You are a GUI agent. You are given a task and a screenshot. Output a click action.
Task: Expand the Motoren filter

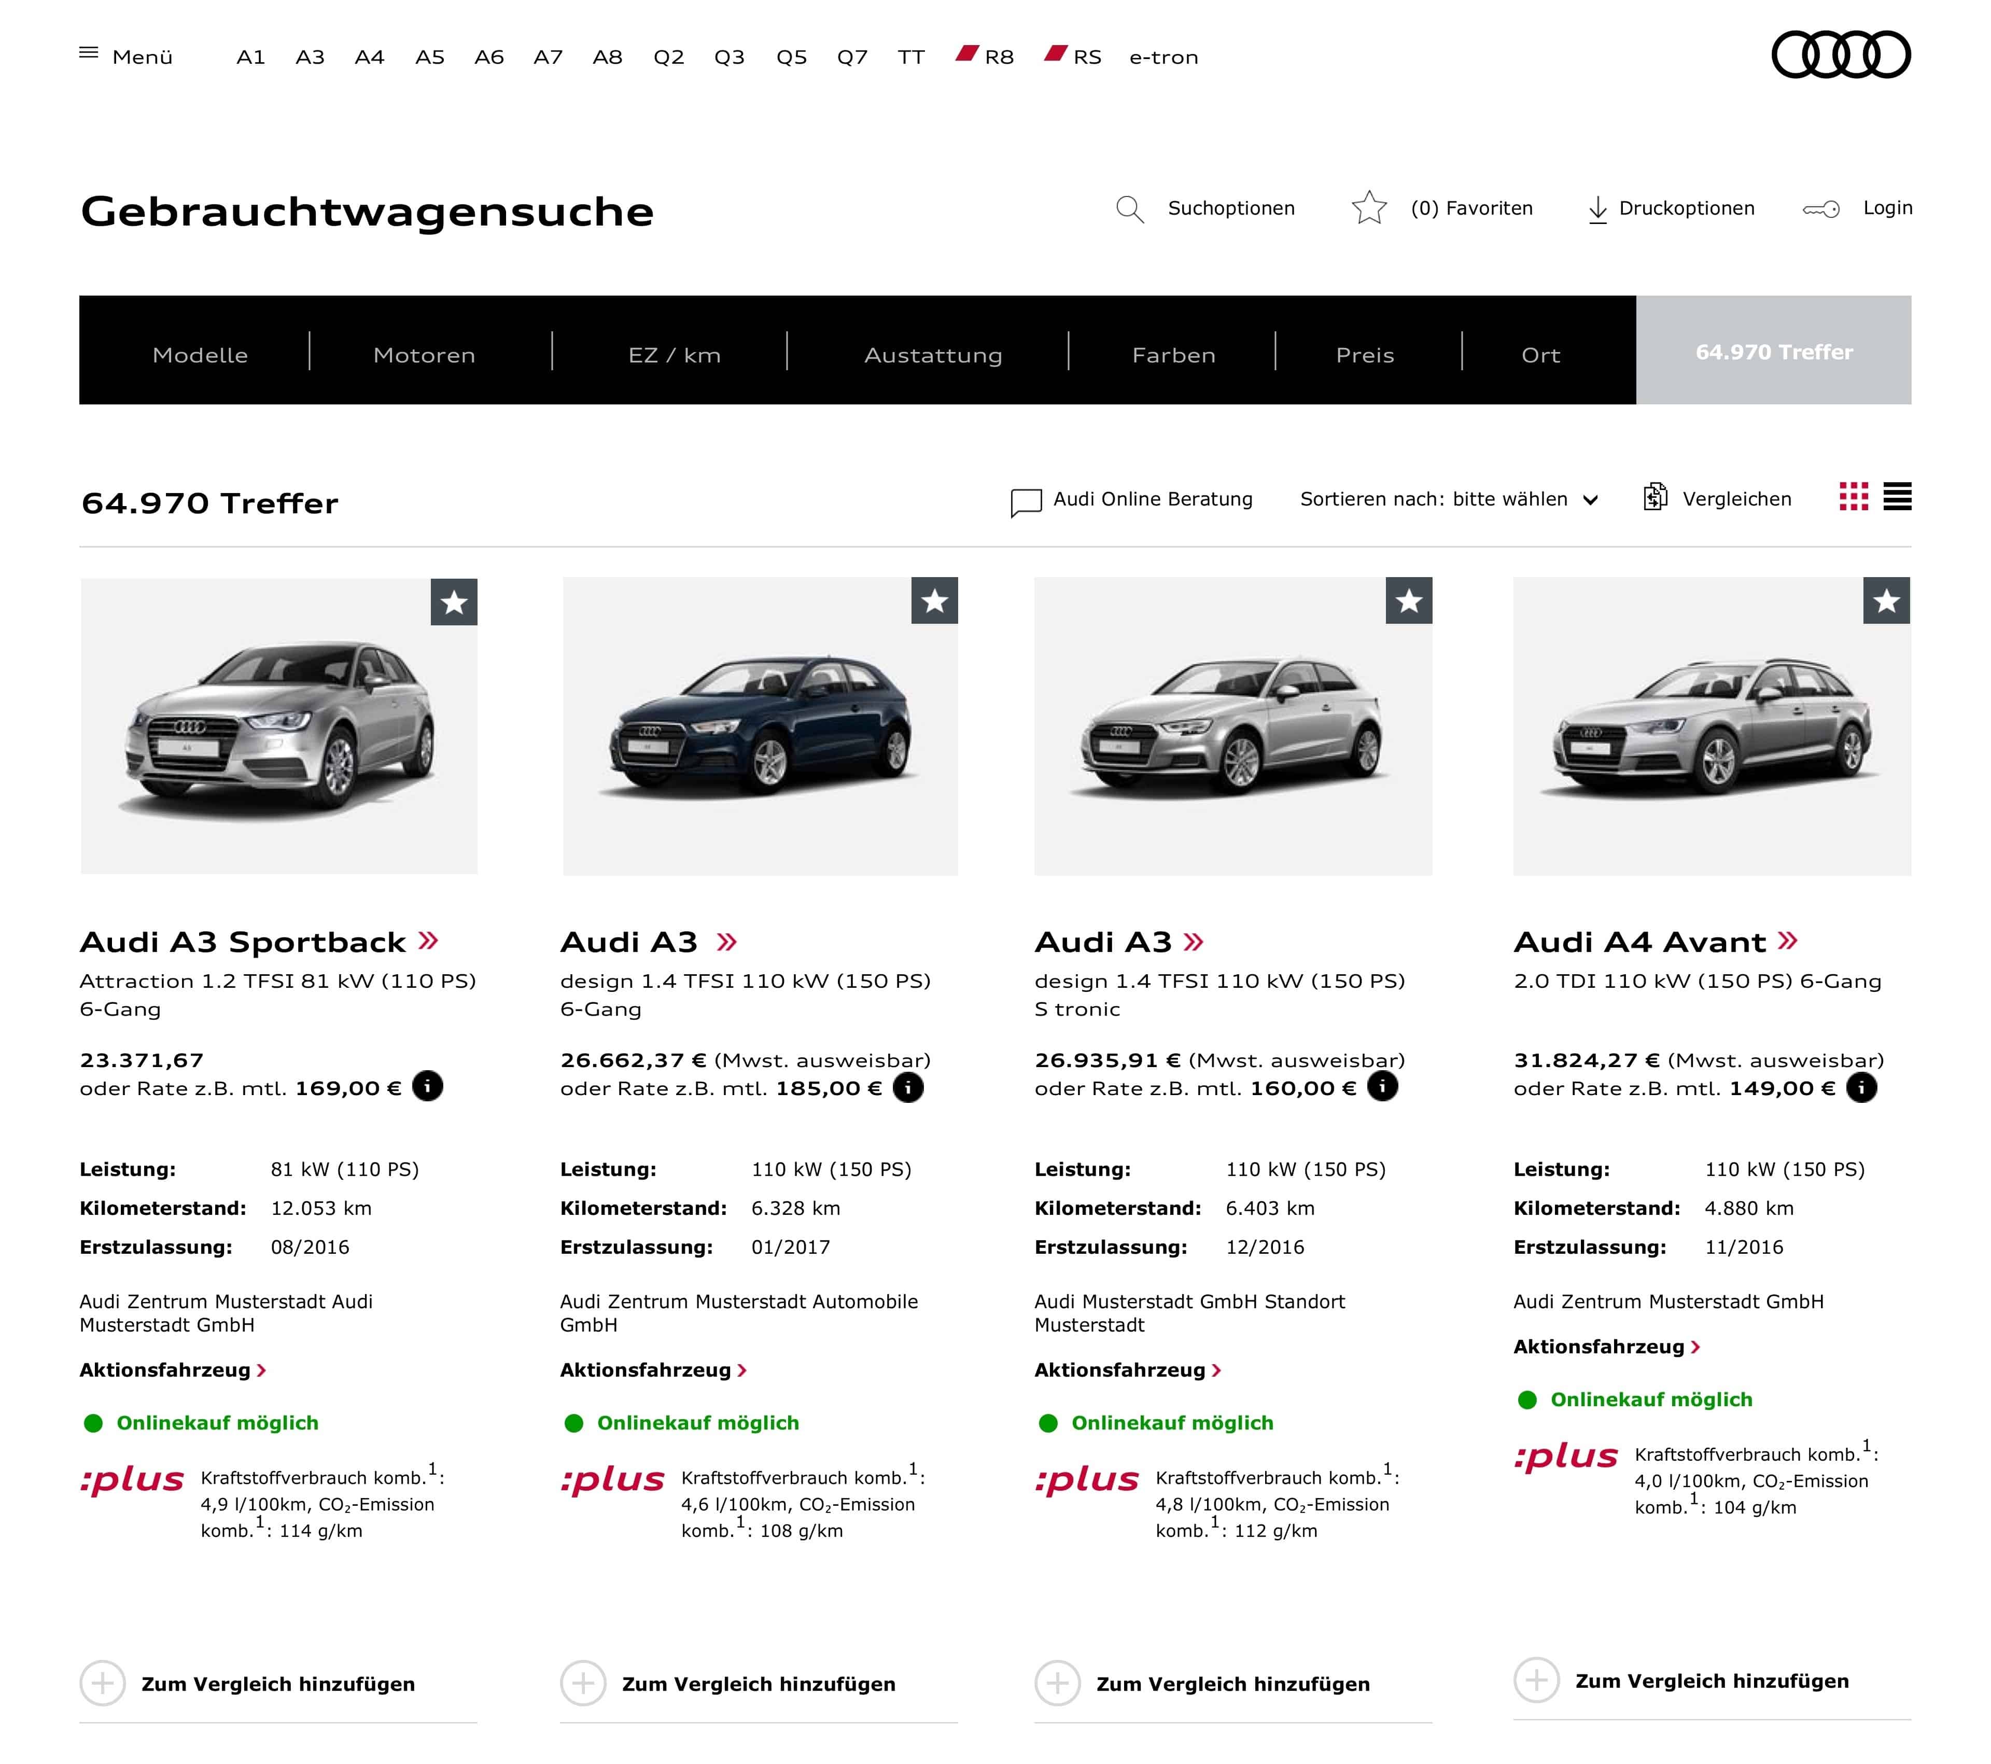pyautogui.click(x=424, y=356)
